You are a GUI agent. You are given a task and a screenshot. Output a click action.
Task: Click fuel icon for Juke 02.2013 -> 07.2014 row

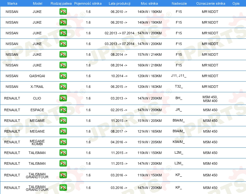(x=63, y=33)
